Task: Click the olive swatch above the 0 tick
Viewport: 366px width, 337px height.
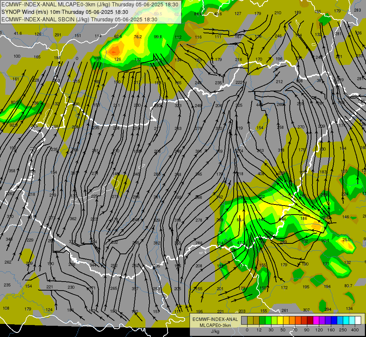Action: (x=250, y=321)
